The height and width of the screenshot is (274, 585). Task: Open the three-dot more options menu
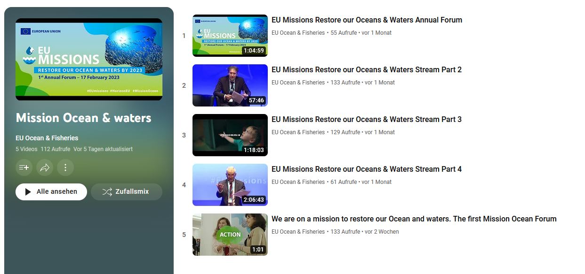pos(65,167)
